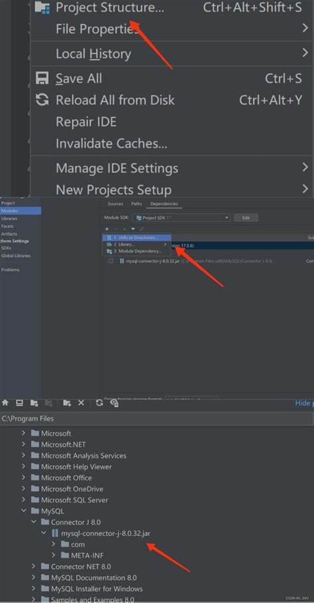Select Project in the settings sidebar
Image resolution: width=314 pixels, height=603 pixels.
(x=8, y=203)
